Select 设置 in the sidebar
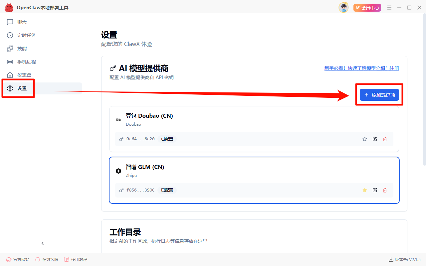The image size is (426, 266). tap(22, 88)
